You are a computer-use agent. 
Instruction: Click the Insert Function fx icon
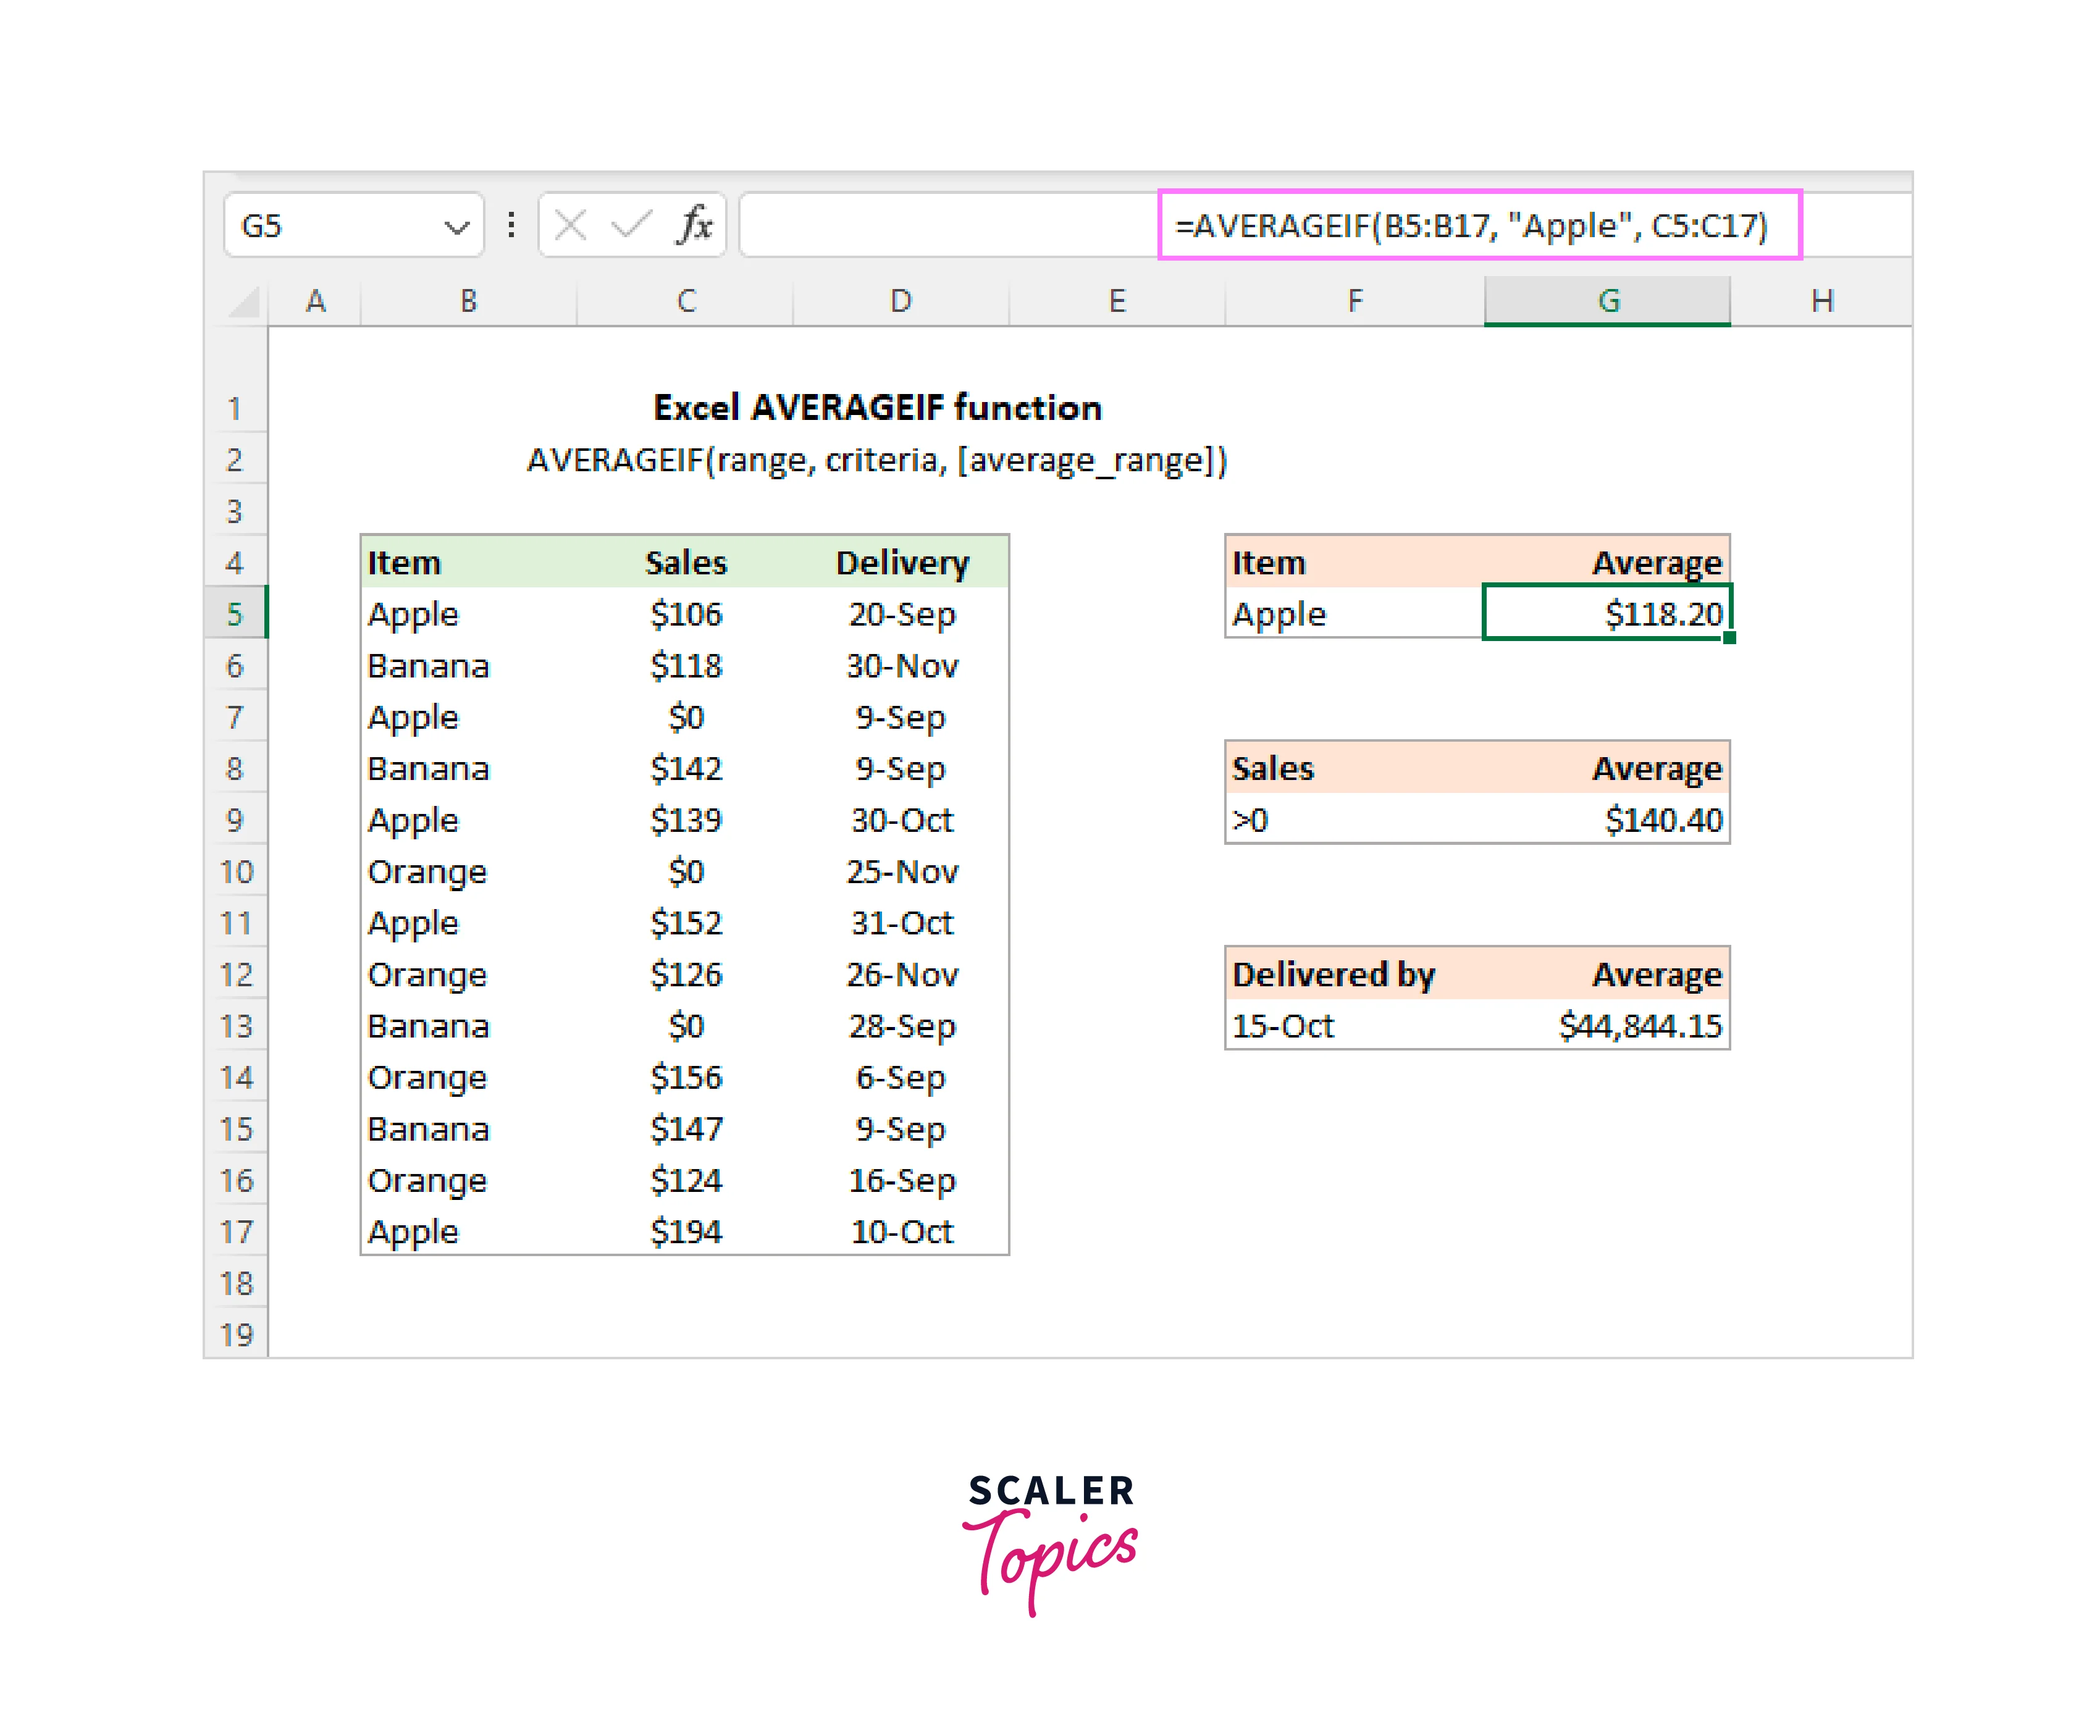tap(695, 225)
